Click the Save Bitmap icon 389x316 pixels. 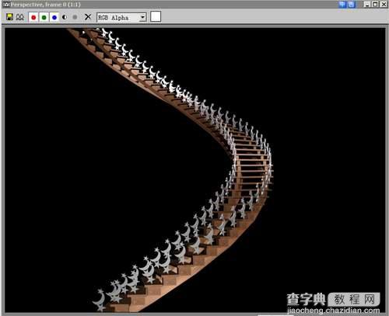click(x=9, y=17)
